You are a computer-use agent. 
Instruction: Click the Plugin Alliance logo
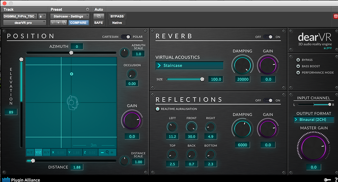[21, 180]
